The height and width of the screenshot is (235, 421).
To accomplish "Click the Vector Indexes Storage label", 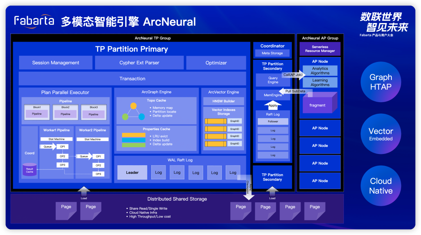I will coord(224,112).
